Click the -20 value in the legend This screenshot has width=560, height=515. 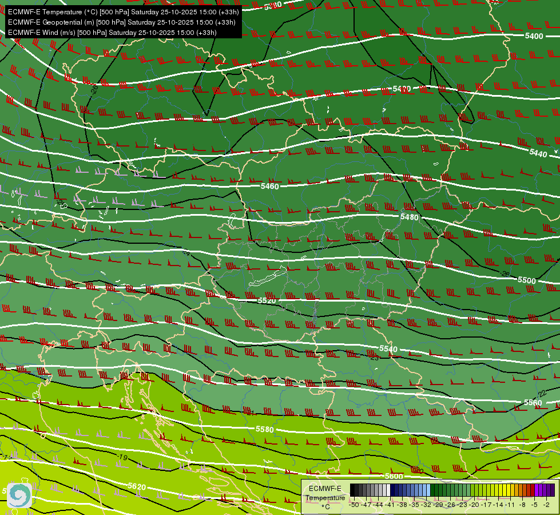point(474,505)
